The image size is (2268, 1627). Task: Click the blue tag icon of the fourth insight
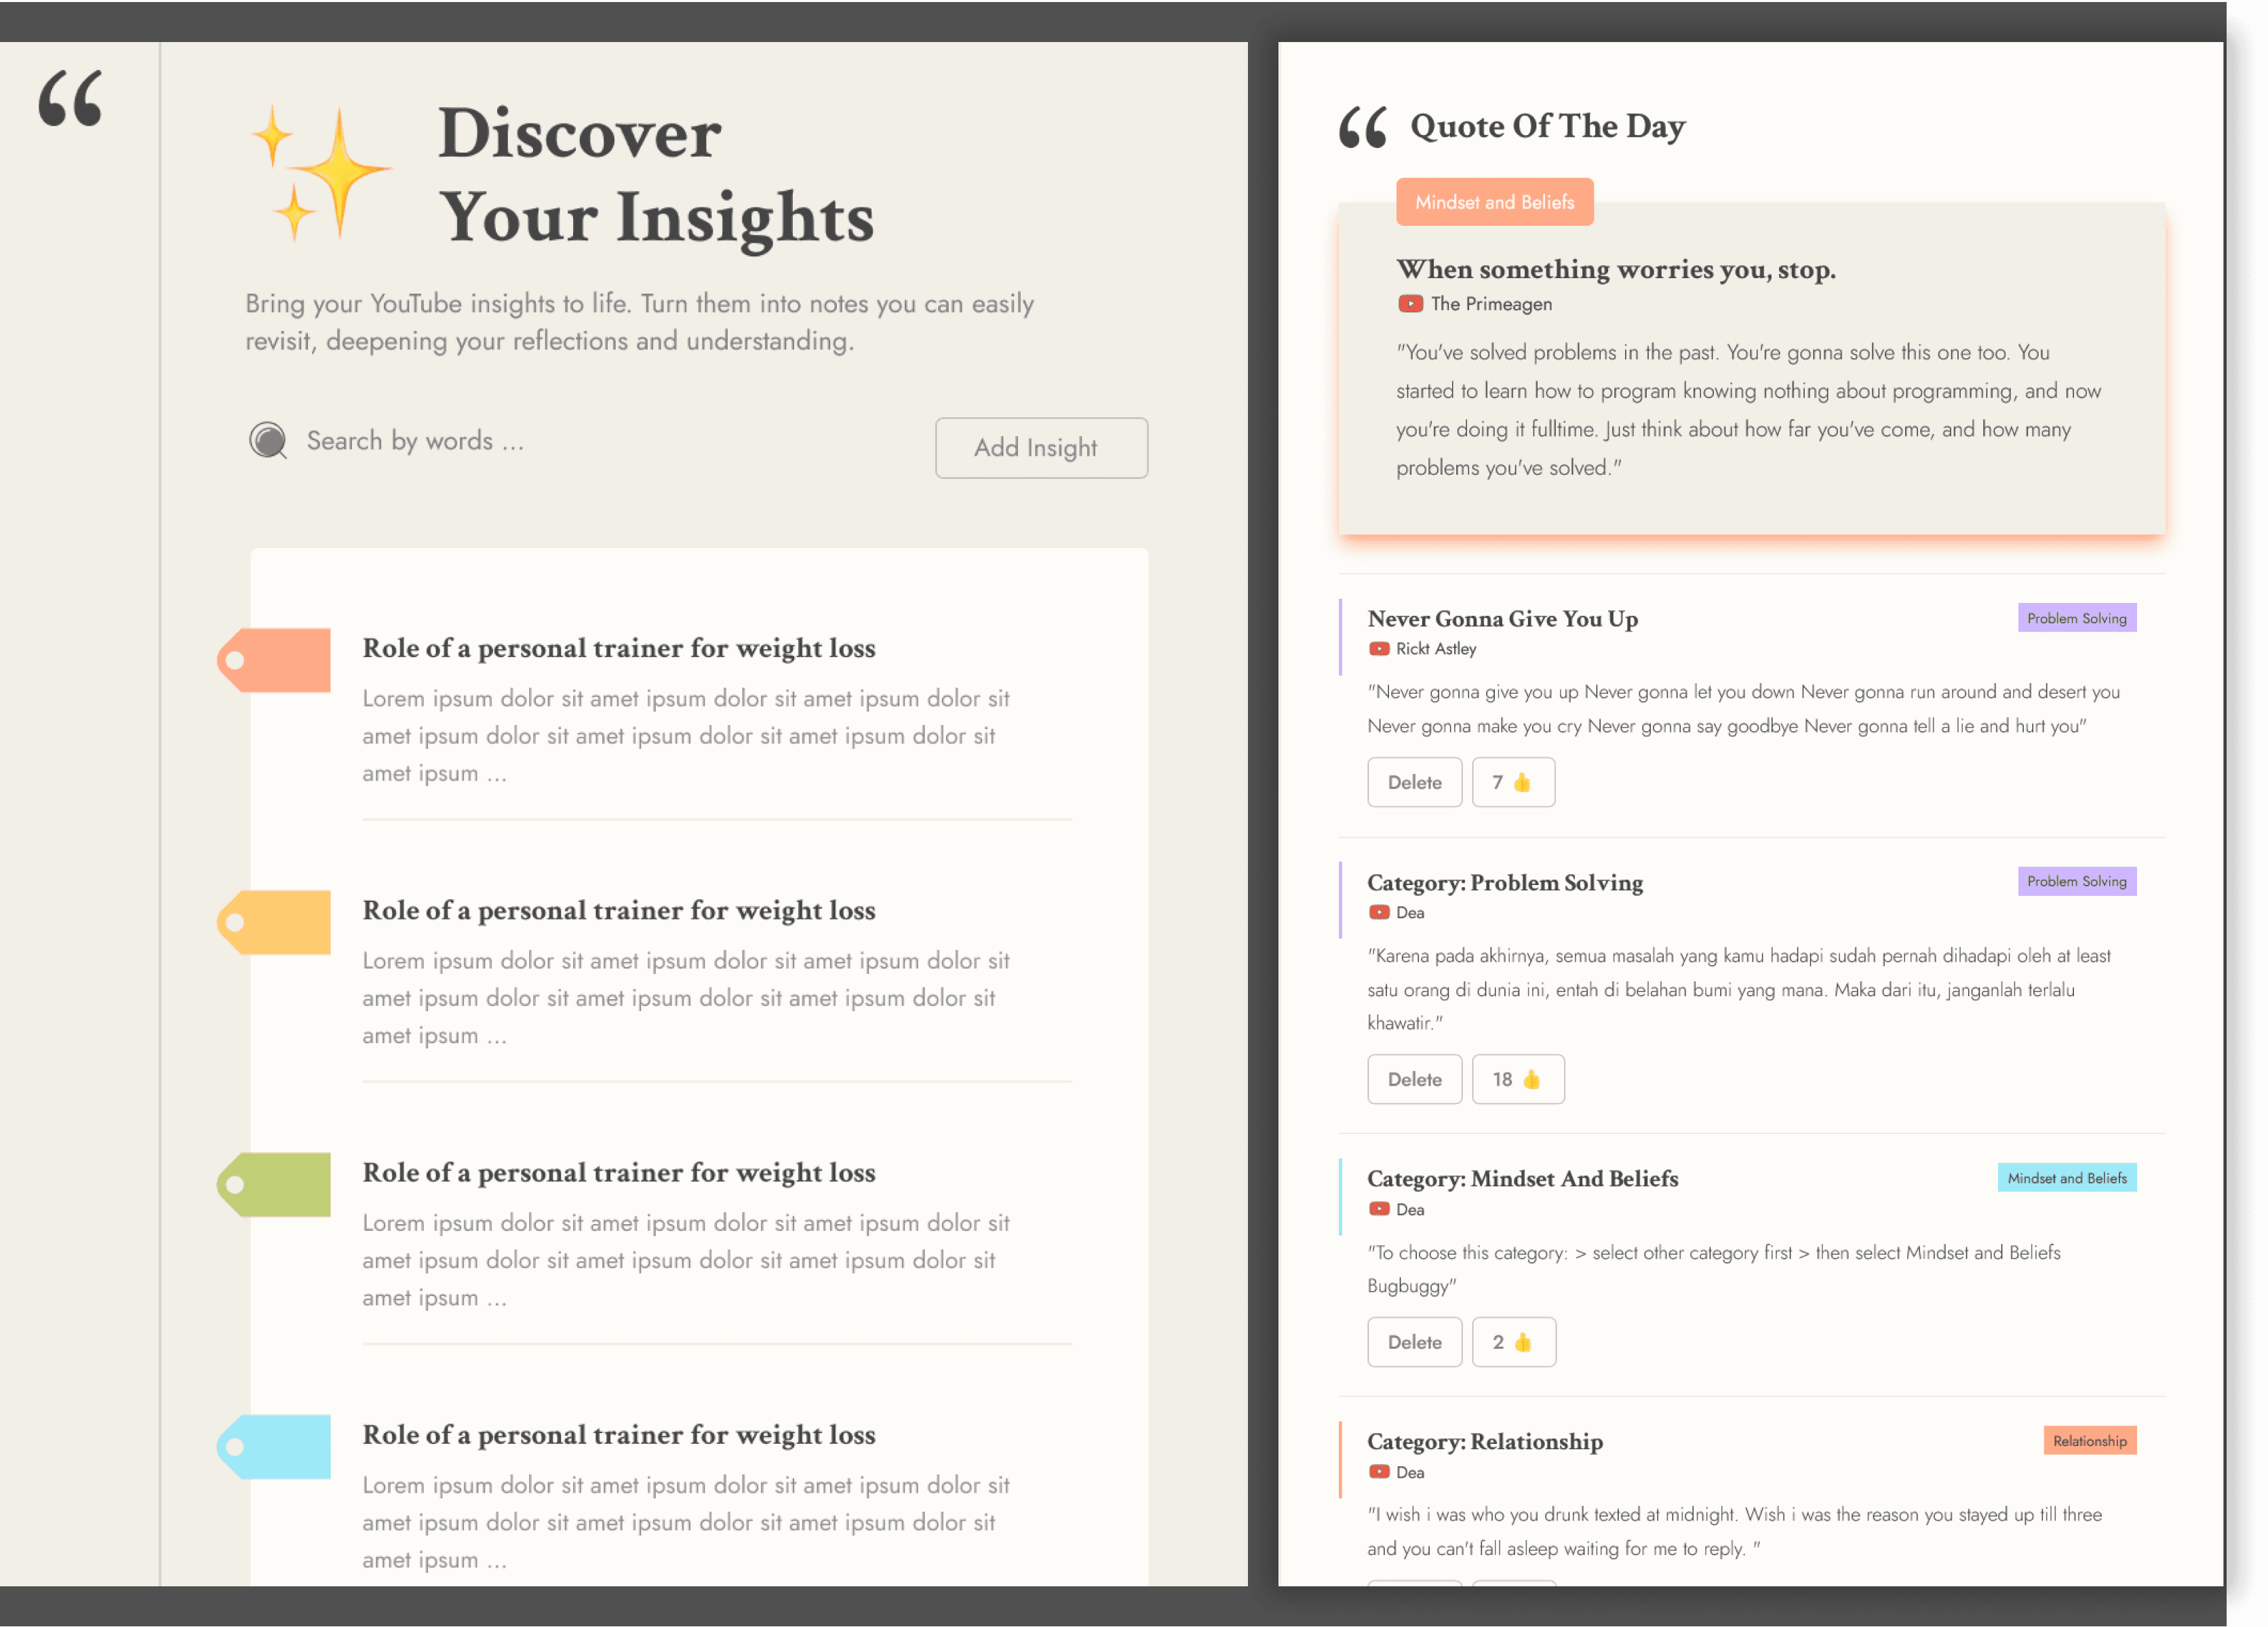click(275, 1446)
